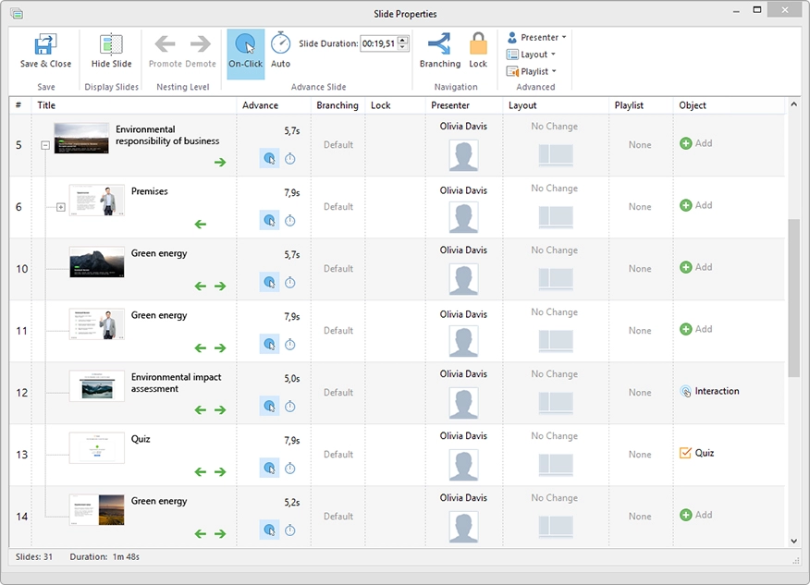The height and width of the screenshot is (585, 810).
Task: Collapse the slide 5 tree node
Action: 45,145
